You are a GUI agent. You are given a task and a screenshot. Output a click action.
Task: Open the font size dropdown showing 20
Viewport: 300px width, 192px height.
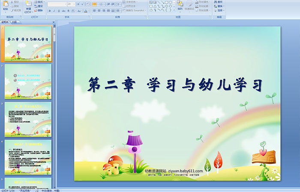tap(71, 4)
